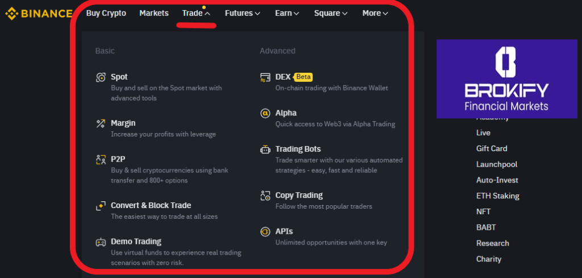
Task: Click the P2P users icon
Action: coord(101,160)
